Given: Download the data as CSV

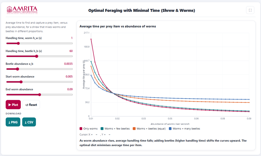Looking at the screenshot, I should point(29,122).
